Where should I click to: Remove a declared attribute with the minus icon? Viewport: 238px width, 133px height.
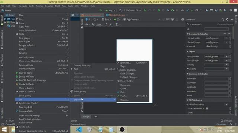pos(229,34)
